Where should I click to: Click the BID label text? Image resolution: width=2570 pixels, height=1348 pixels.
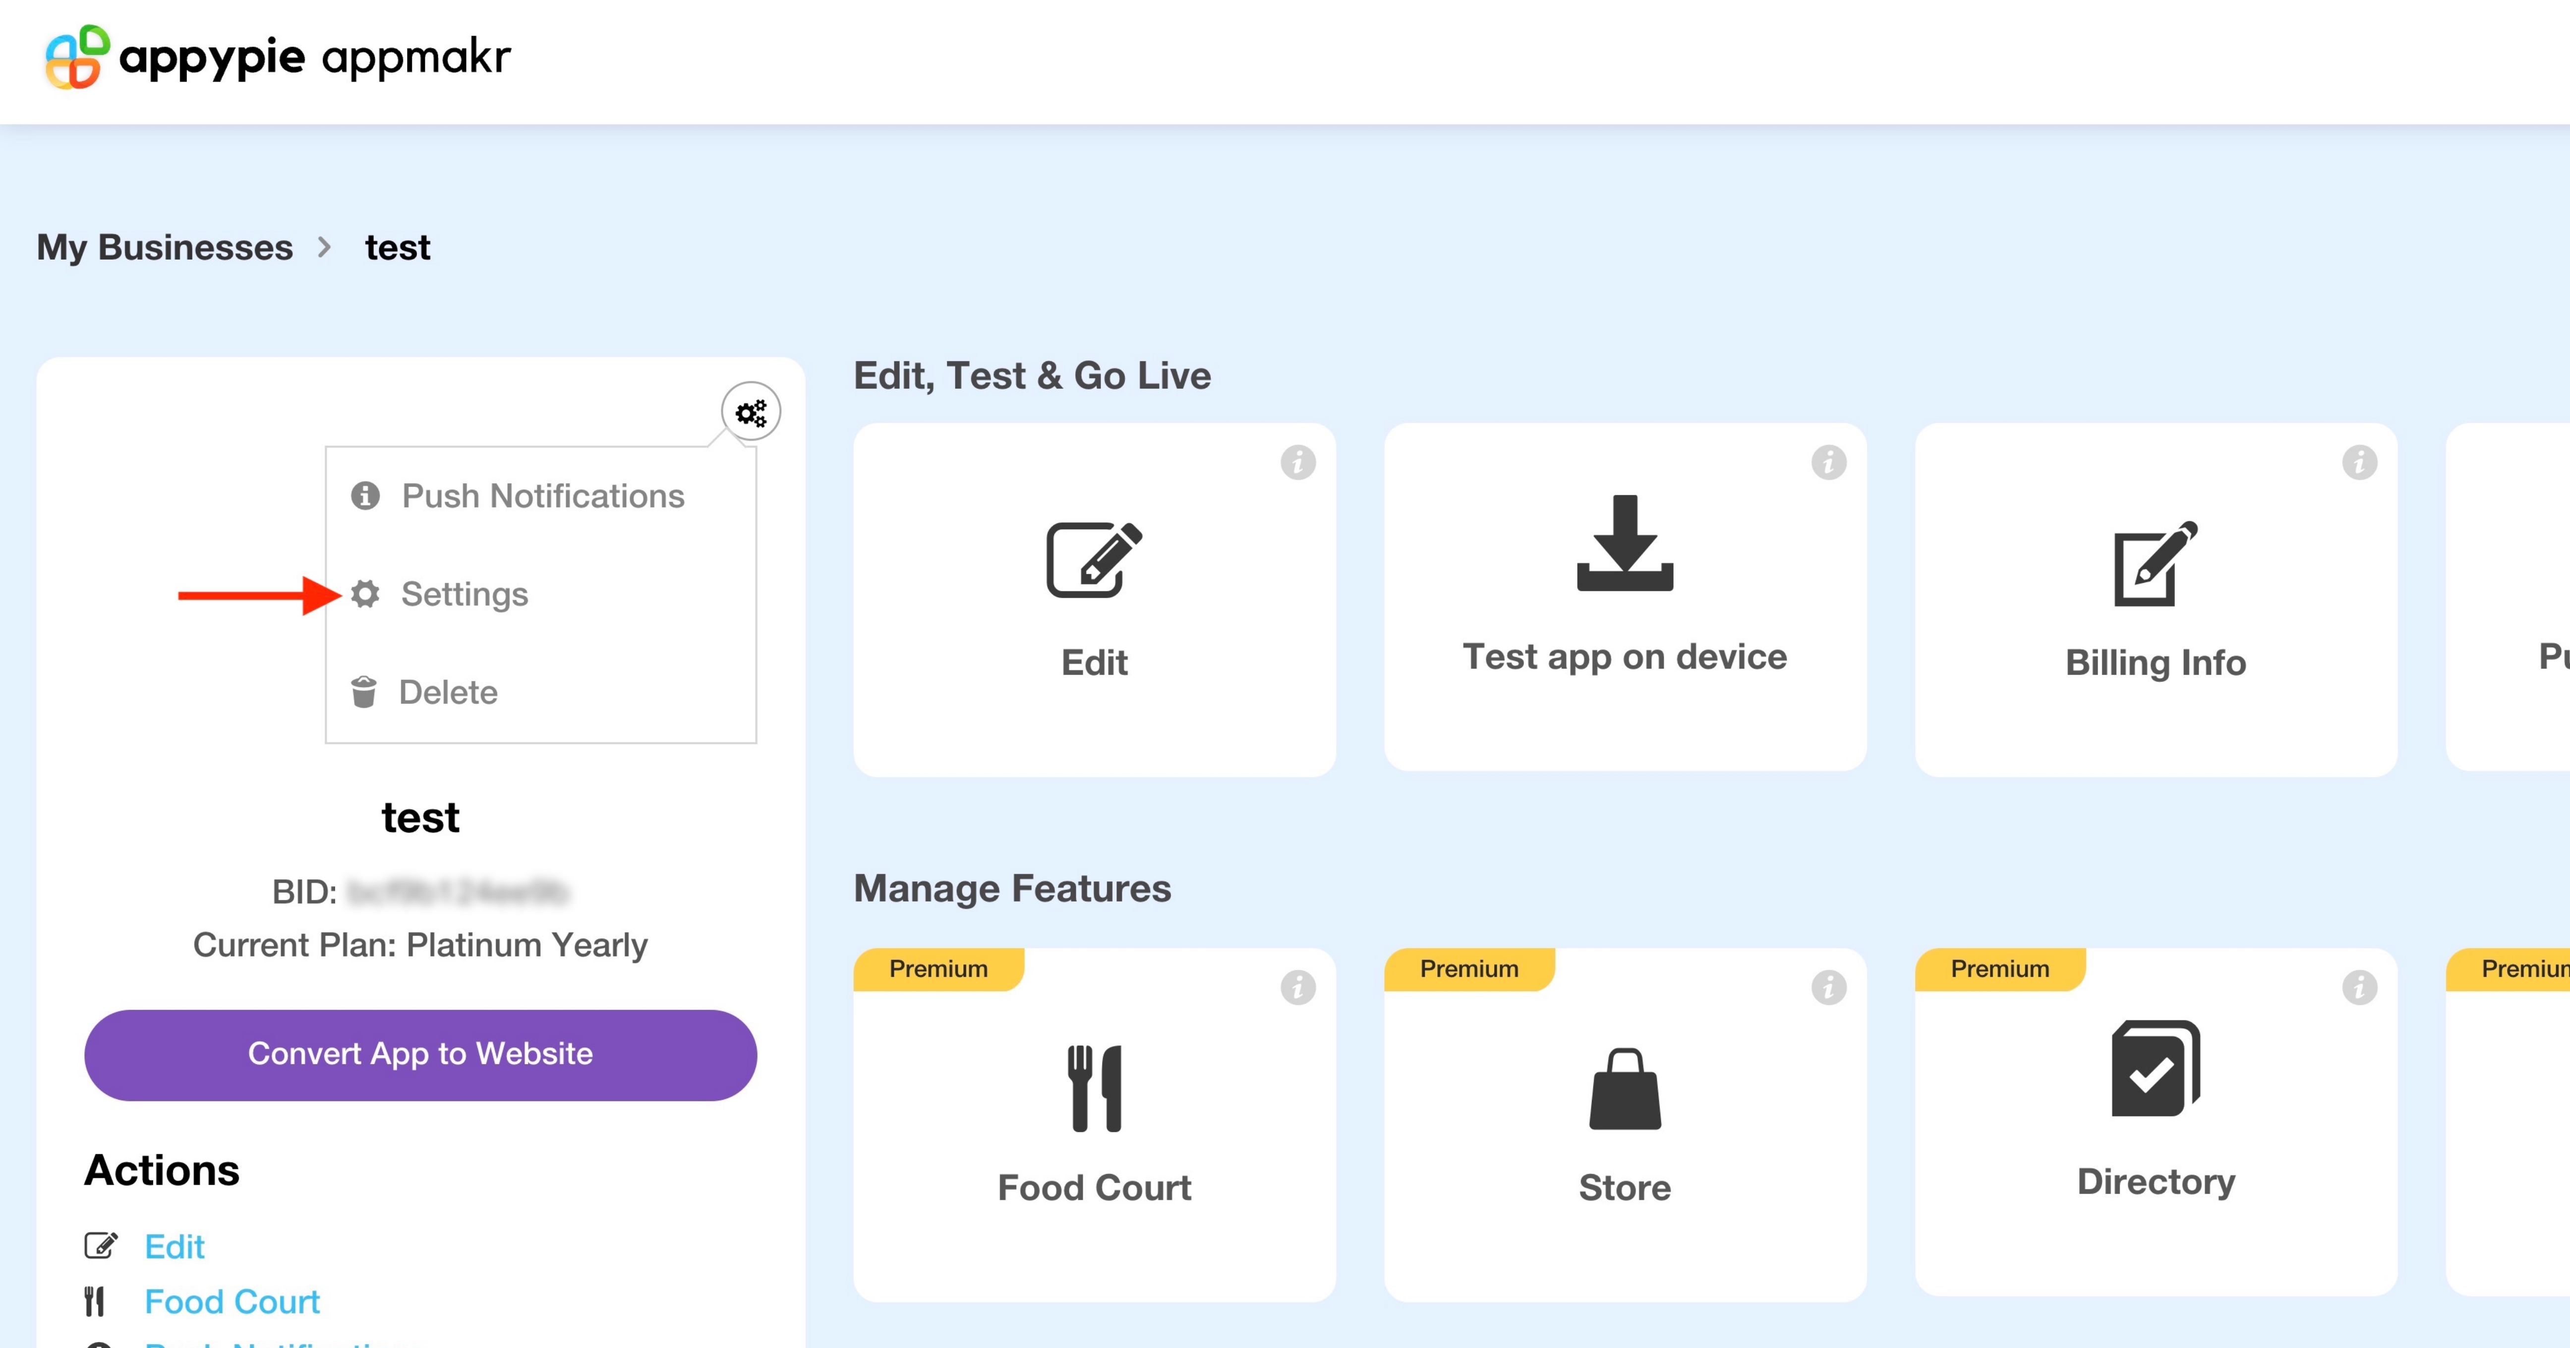pyautogui.click(x=303, y=892)
